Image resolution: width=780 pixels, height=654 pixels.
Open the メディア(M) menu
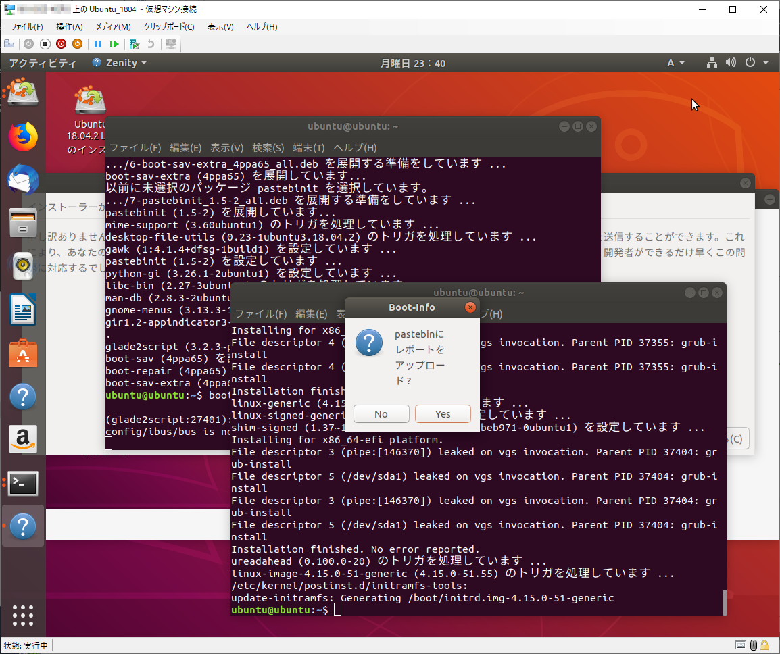pyautogui.click(x=114, y=27)
